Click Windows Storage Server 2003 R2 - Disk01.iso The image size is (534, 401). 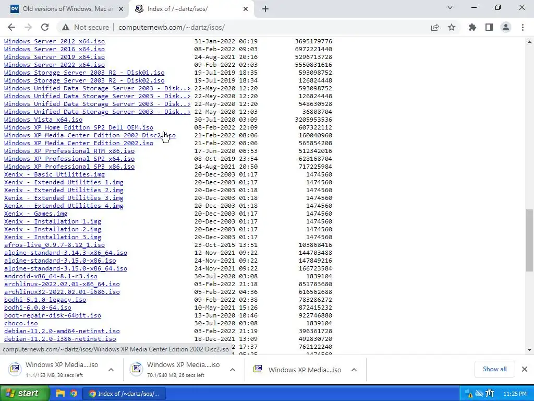tap(84, 73)
